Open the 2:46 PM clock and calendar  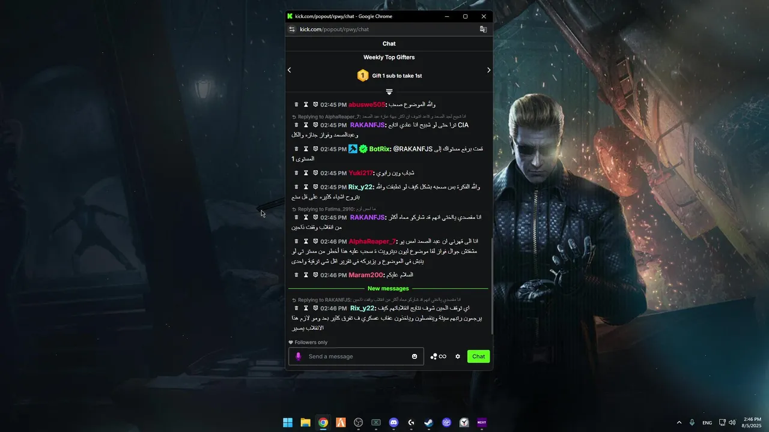click(x=752, y=422)
